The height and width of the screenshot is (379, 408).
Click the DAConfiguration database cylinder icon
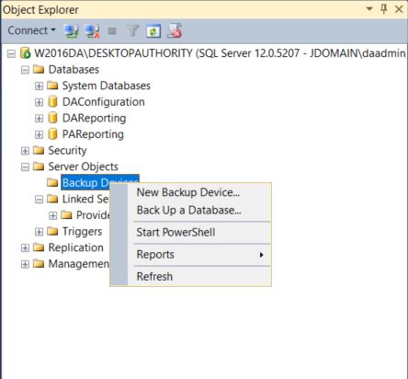tap(52, 101)
